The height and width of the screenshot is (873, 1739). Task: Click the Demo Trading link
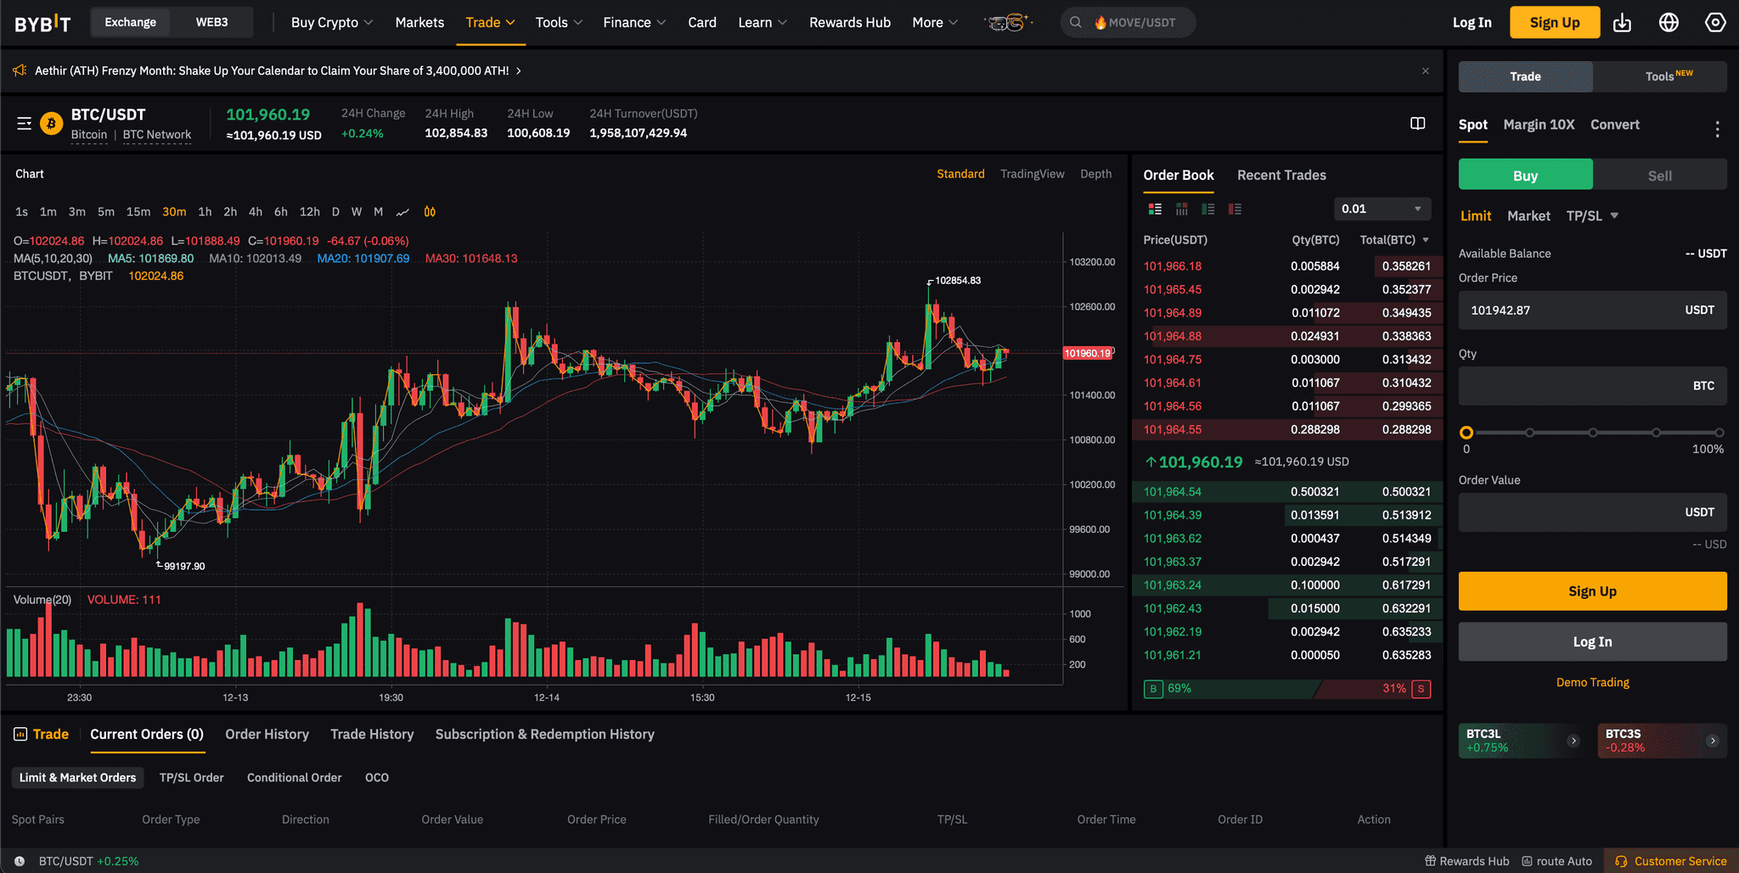[x=1591, y=681]
